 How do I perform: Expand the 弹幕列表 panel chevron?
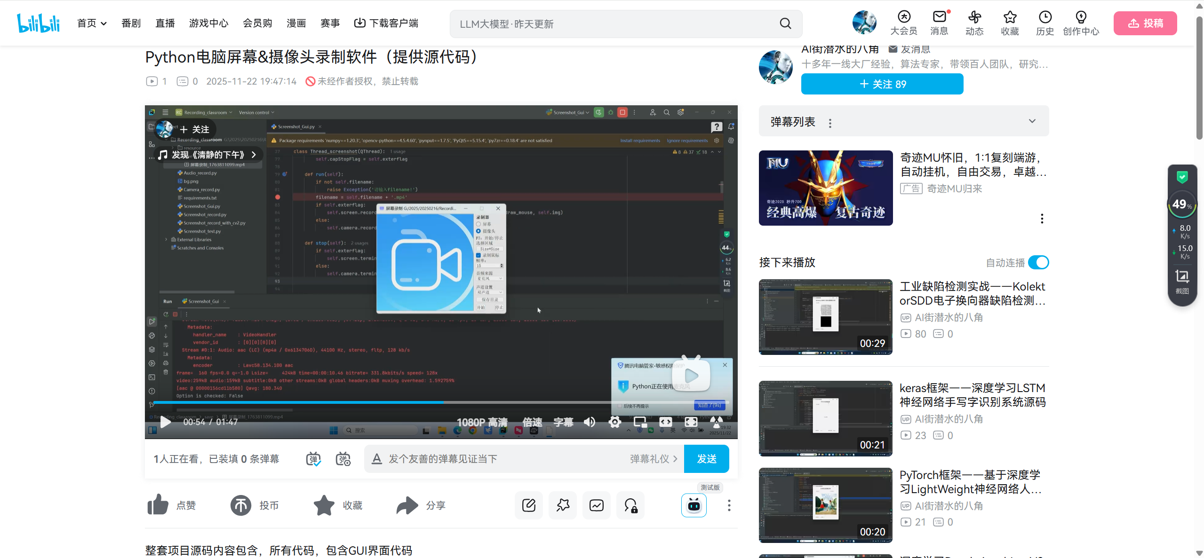[1032, 121]
